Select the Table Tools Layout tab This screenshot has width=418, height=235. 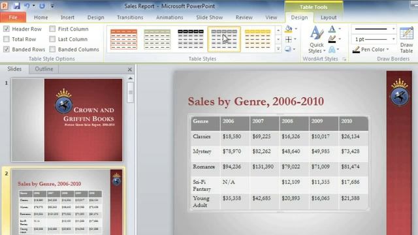(x=329, y=18)
